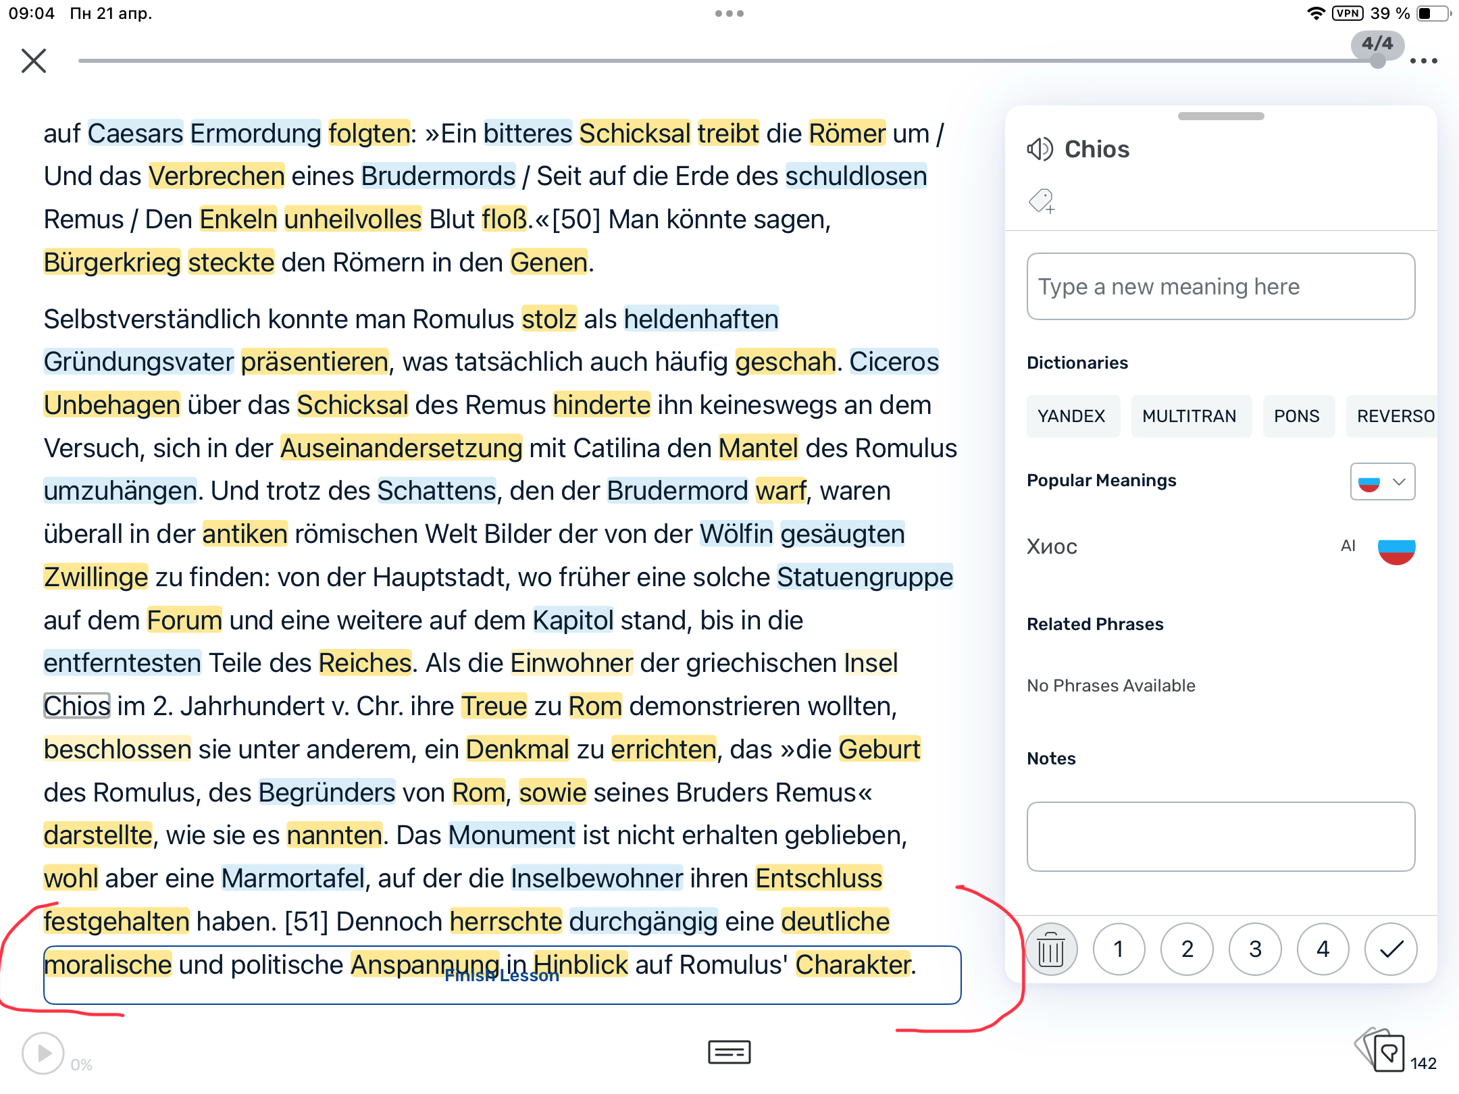
Task: Tap the blue word Kapitol
Action: pos(573,620)
